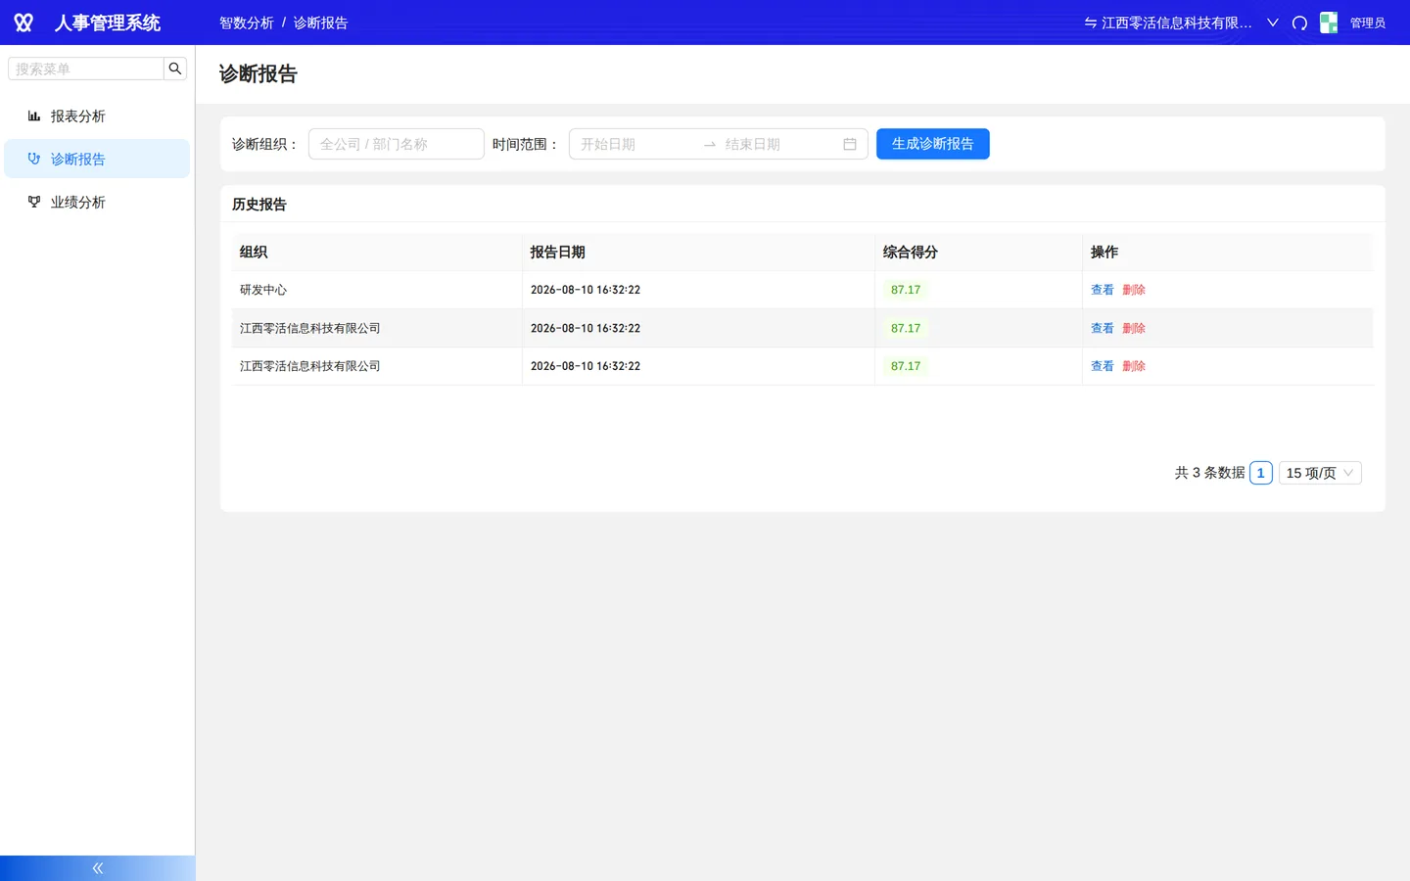This screenshot has width=1410, height=881.
Task: Click the 江西零活信息科技有限... company name in the header
Action: (x=1176, y=23)
